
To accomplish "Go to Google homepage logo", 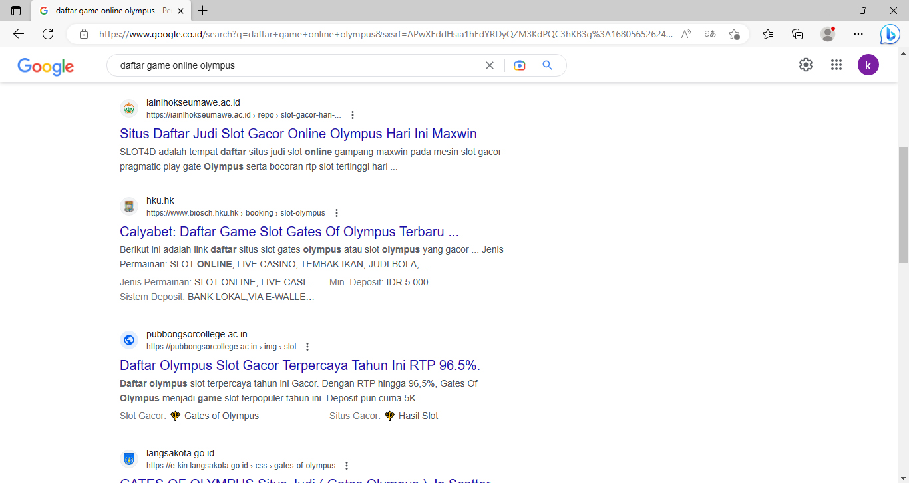I will [x=45, y=66].
